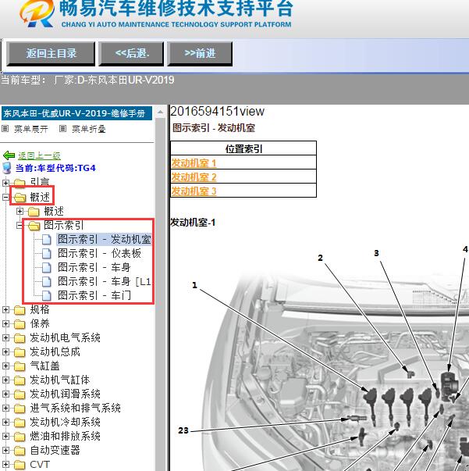Click the 菜单展开 option
This screenshot has width=469, height=471.
click(x=31, y=129)
